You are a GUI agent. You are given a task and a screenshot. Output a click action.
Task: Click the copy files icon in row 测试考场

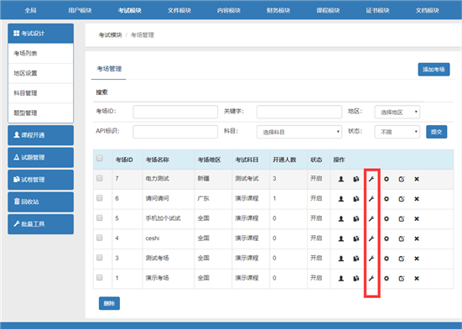coord(356,259)
